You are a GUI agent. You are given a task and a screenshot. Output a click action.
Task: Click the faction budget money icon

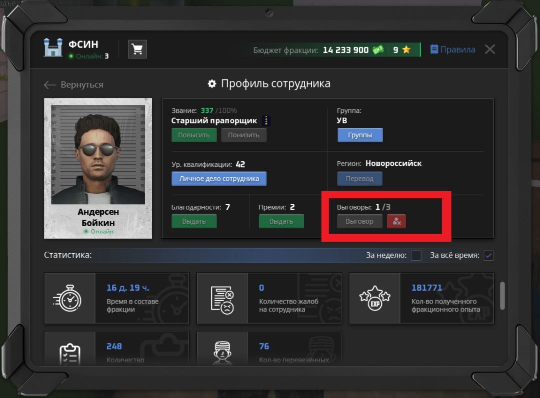[377, 50]
